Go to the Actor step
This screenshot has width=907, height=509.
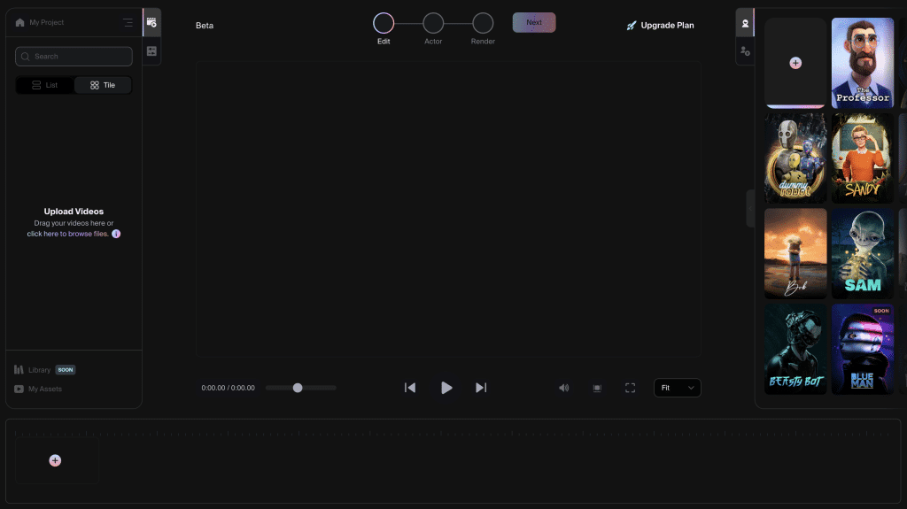(433, 23)
